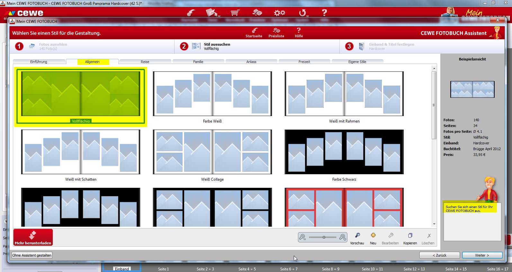Select red-framed collage style thumbnail
The width and height of the screenshot is (512, 272).
(x=344, y=207)
